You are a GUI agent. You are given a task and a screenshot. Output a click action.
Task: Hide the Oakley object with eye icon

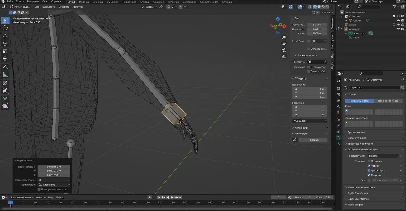(x=398, y=21)
